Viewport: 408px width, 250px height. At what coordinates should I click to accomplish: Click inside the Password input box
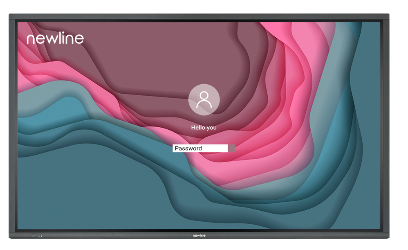coord(200,148)
